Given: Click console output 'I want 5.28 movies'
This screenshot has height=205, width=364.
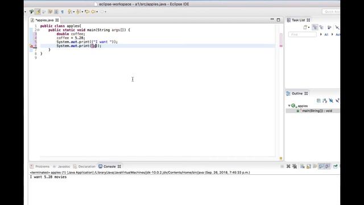Looking at the screenshot, I should click(48, 177).
